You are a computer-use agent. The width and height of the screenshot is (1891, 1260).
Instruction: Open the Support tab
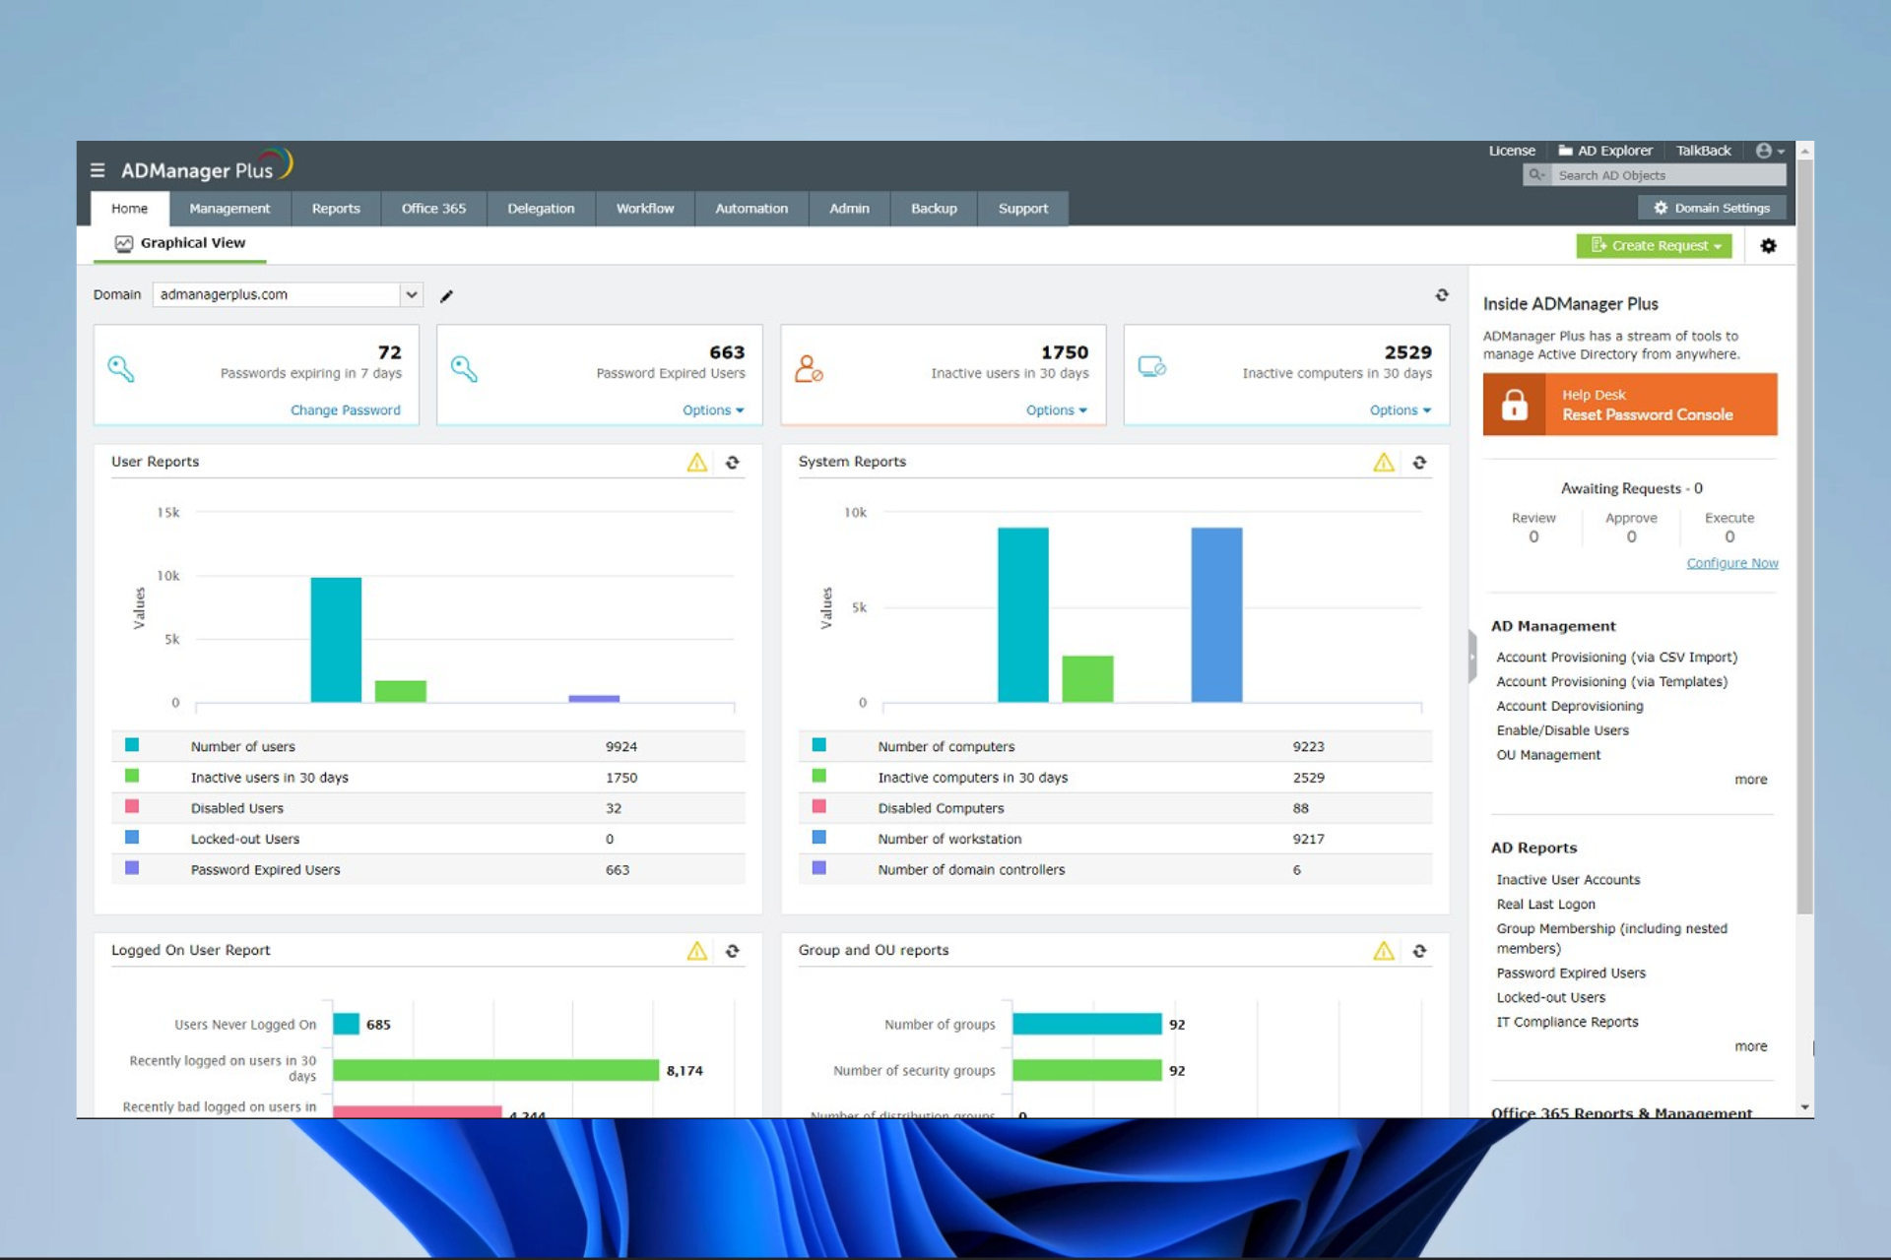point(1023,209)
